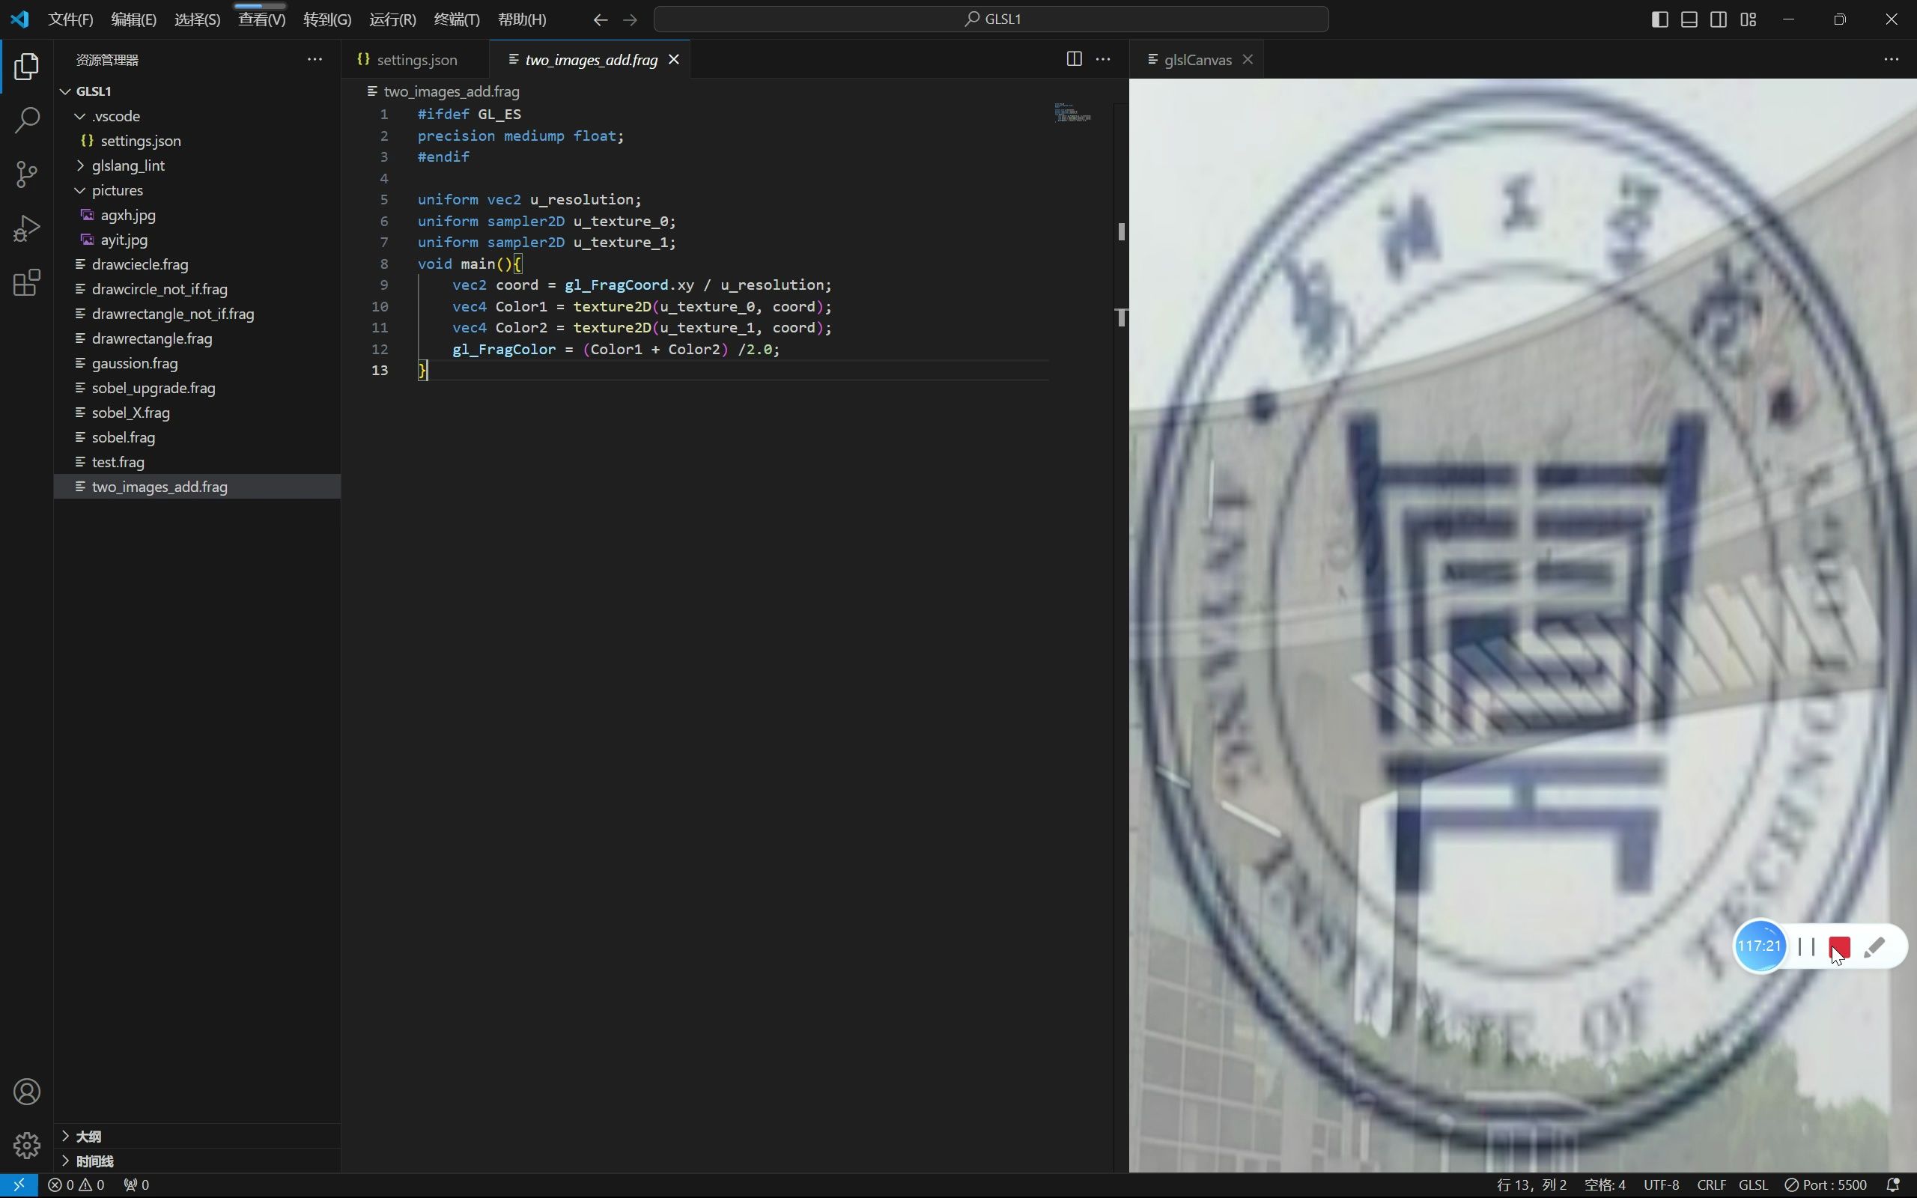The image size is (1917, 1198).
Task: Open the 转到(G) menu
Action: point(327,19)
